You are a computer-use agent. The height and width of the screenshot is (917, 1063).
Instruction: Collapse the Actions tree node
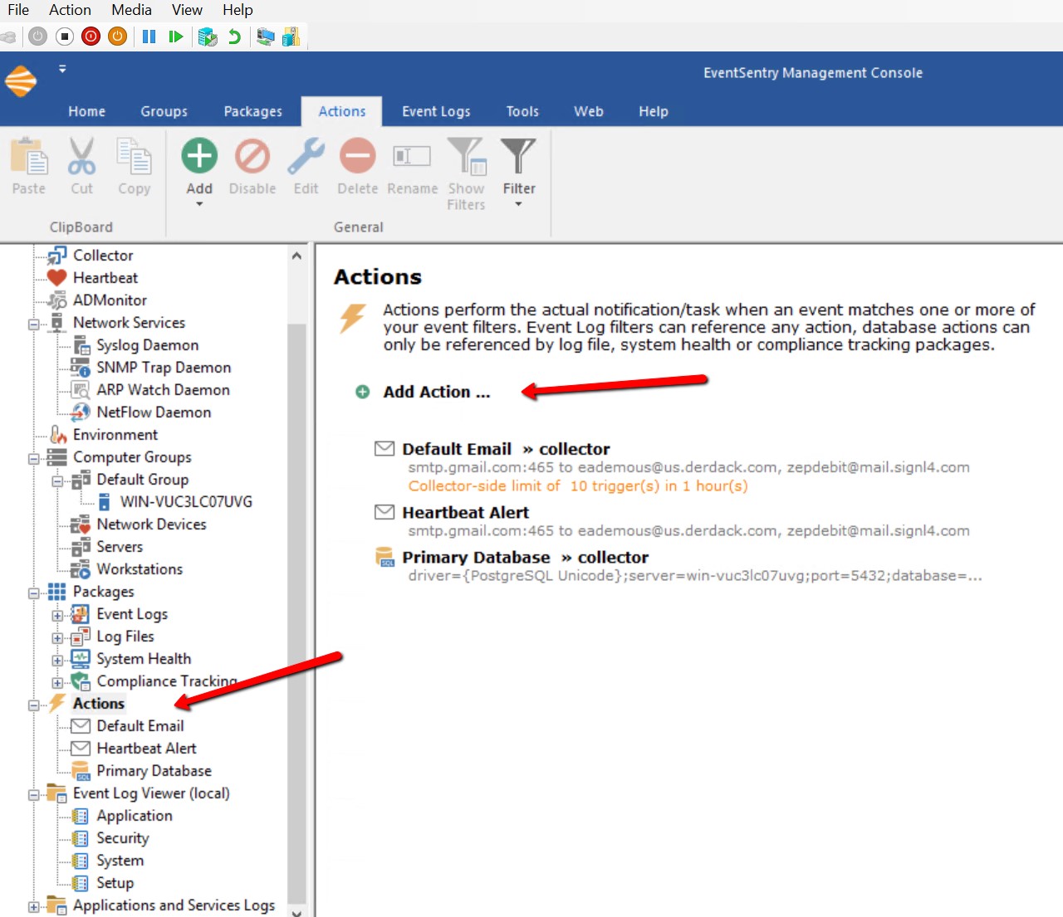coord(34,705)
